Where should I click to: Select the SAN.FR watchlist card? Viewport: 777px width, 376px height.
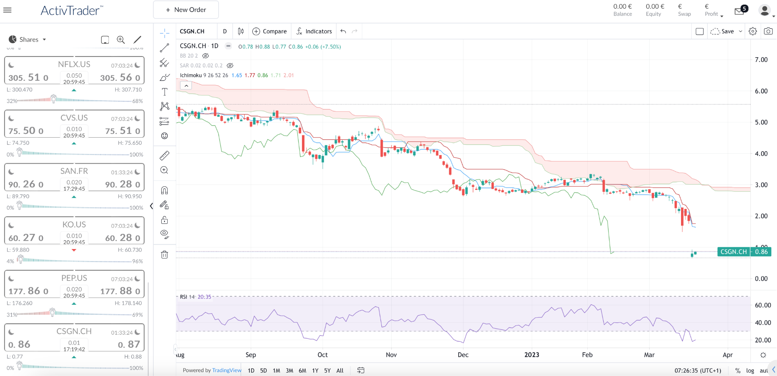click(74, 177)
